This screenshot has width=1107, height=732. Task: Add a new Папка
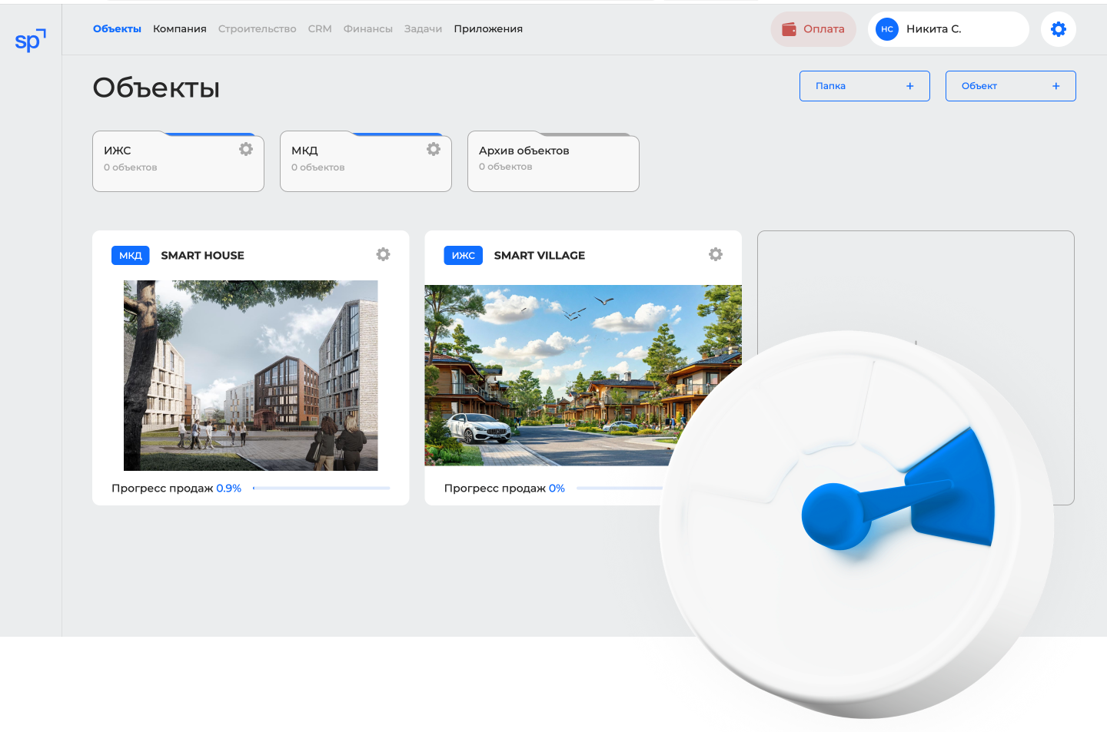tap(865, 86)
